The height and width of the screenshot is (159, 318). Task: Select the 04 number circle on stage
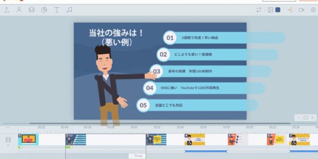coord(150,88)
